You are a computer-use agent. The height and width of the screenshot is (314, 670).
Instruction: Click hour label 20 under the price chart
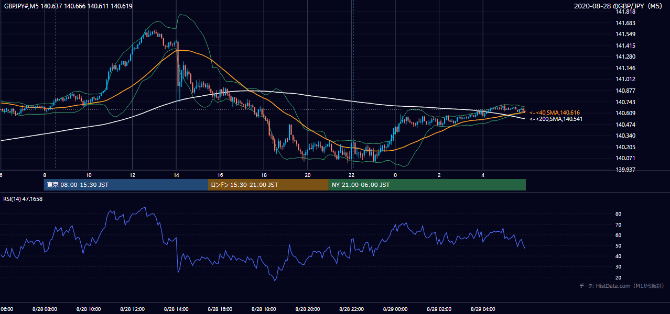tap(308, 175)
